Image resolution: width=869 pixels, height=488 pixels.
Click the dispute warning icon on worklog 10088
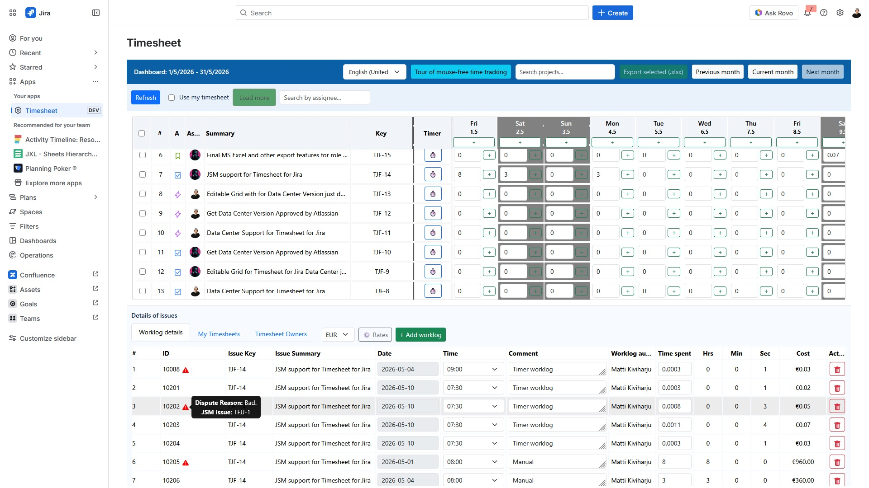[x=186, y=370]
